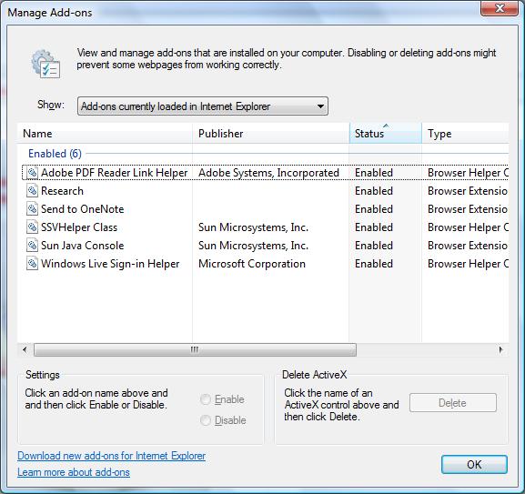Image resolution: width=525 pixels, height=494 pixels.
Task: Open Learn more about add-ons link
Action: click(74, 472)
